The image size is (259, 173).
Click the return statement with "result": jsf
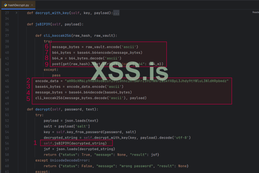click(102, 155)
